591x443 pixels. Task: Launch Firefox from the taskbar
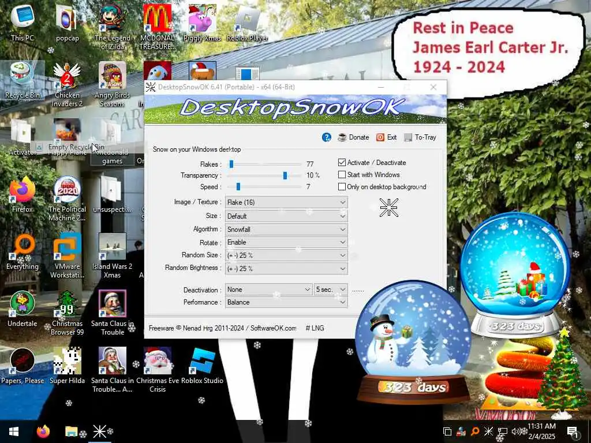coord(43,431)
